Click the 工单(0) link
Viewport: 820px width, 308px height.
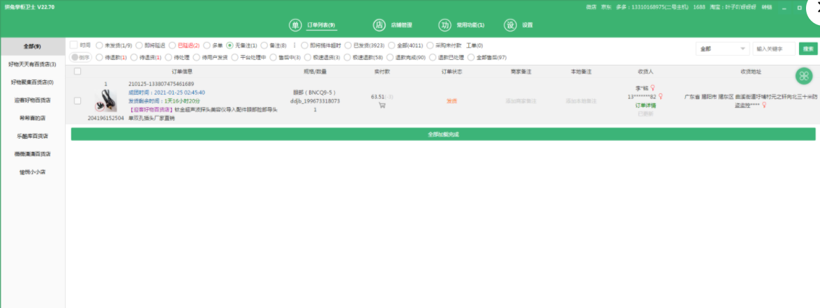coord(475,45)
